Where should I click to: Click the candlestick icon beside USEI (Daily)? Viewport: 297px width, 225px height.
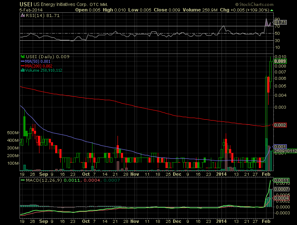23,56
